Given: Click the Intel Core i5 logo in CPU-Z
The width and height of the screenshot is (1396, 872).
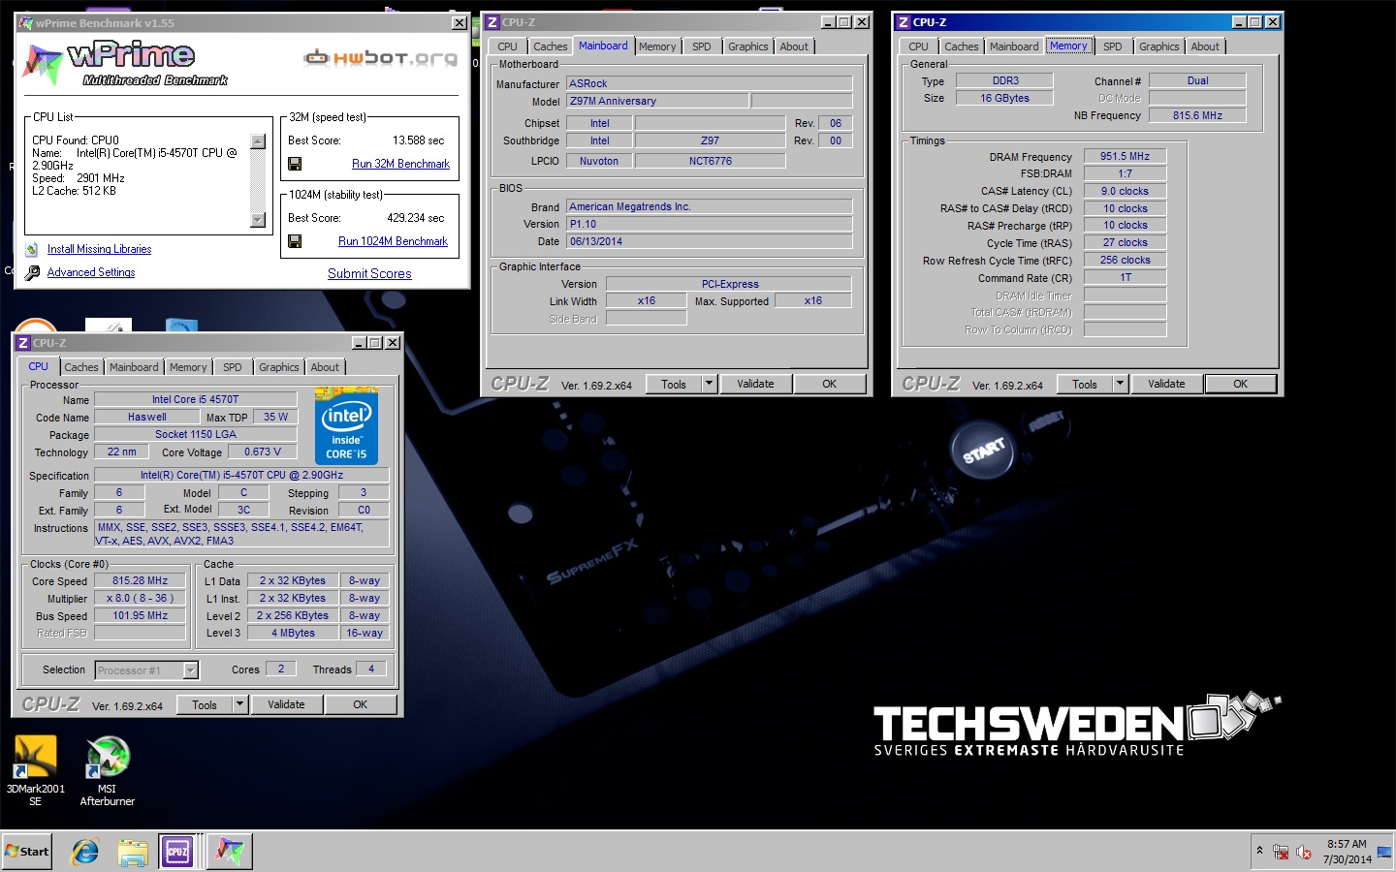Looking at the screenshot, I should (346, 427).
